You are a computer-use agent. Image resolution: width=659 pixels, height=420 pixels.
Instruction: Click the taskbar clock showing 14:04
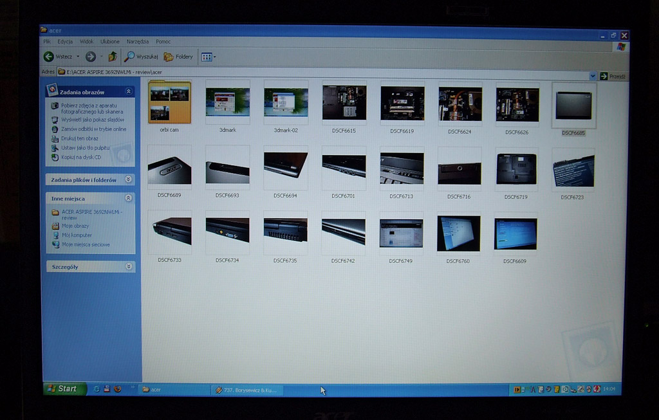609,389
